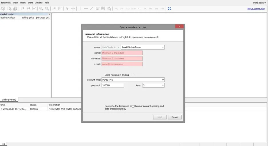Switch to line chart display
268x146 pixels.
(34, 9)
